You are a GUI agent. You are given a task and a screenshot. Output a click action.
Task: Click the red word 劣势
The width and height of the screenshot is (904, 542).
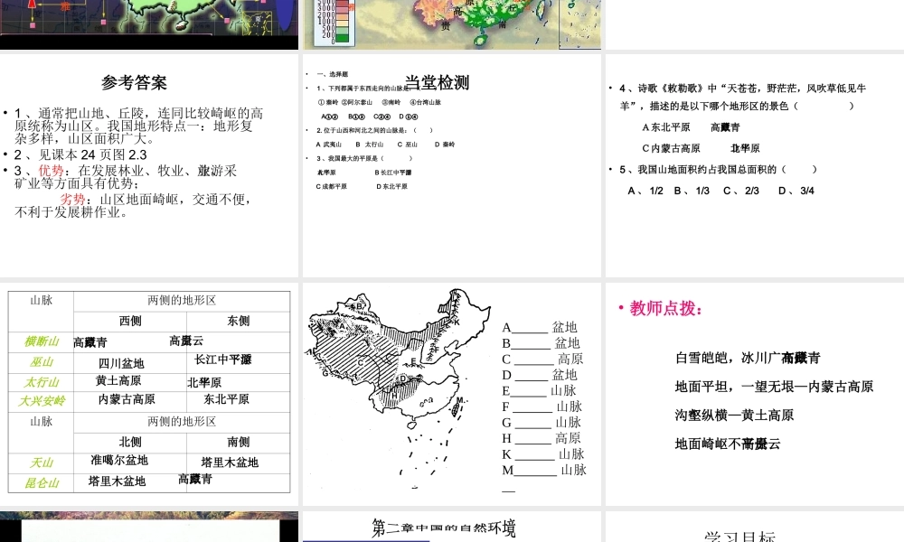click(72, 200)
